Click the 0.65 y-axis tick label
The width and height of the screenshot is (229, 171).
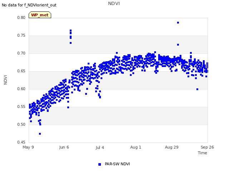click(x=21, y=71)
